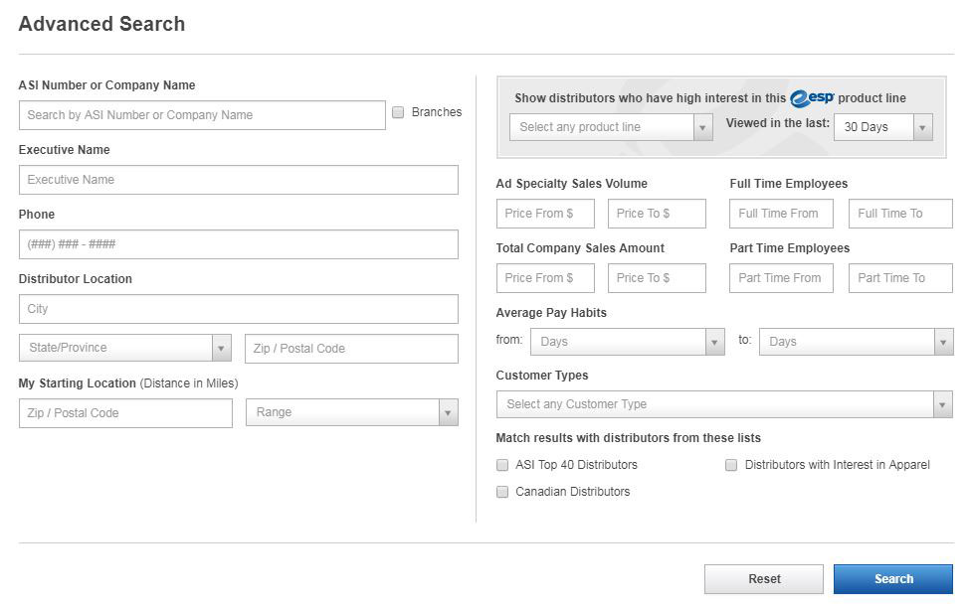Focus the Full Time From field
The image size is (969, 609).
click(781, 214)
